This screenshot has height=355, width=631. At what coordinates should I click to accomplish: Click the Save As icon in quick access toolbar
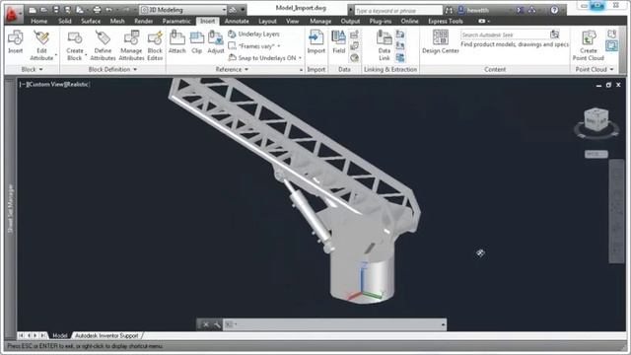point(68,10)
